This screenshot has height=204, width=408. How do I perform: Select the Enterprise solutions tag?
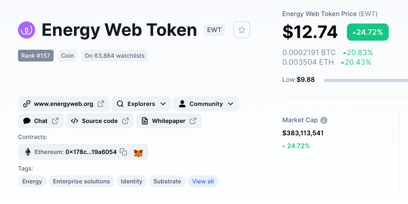[81, 181]
